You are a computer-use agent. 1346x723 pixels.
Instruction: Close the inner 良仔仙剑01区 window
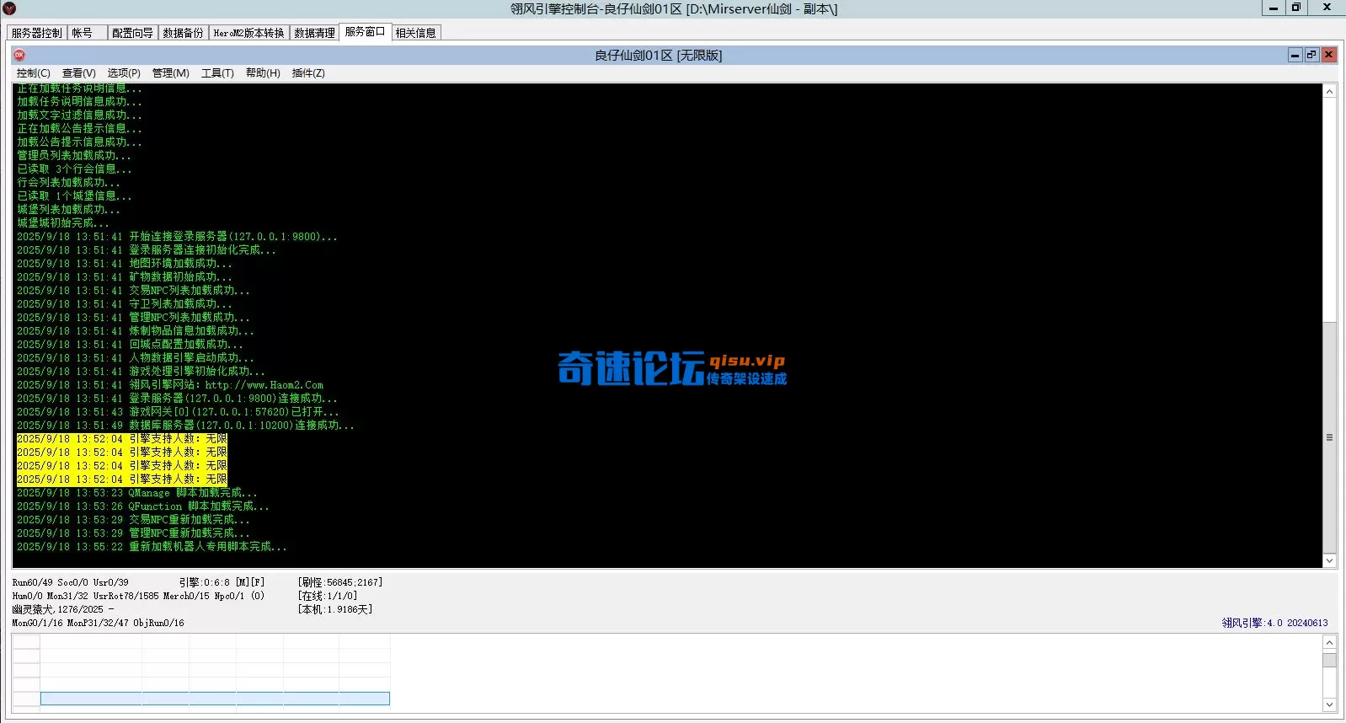click(x=1328, y=55)
